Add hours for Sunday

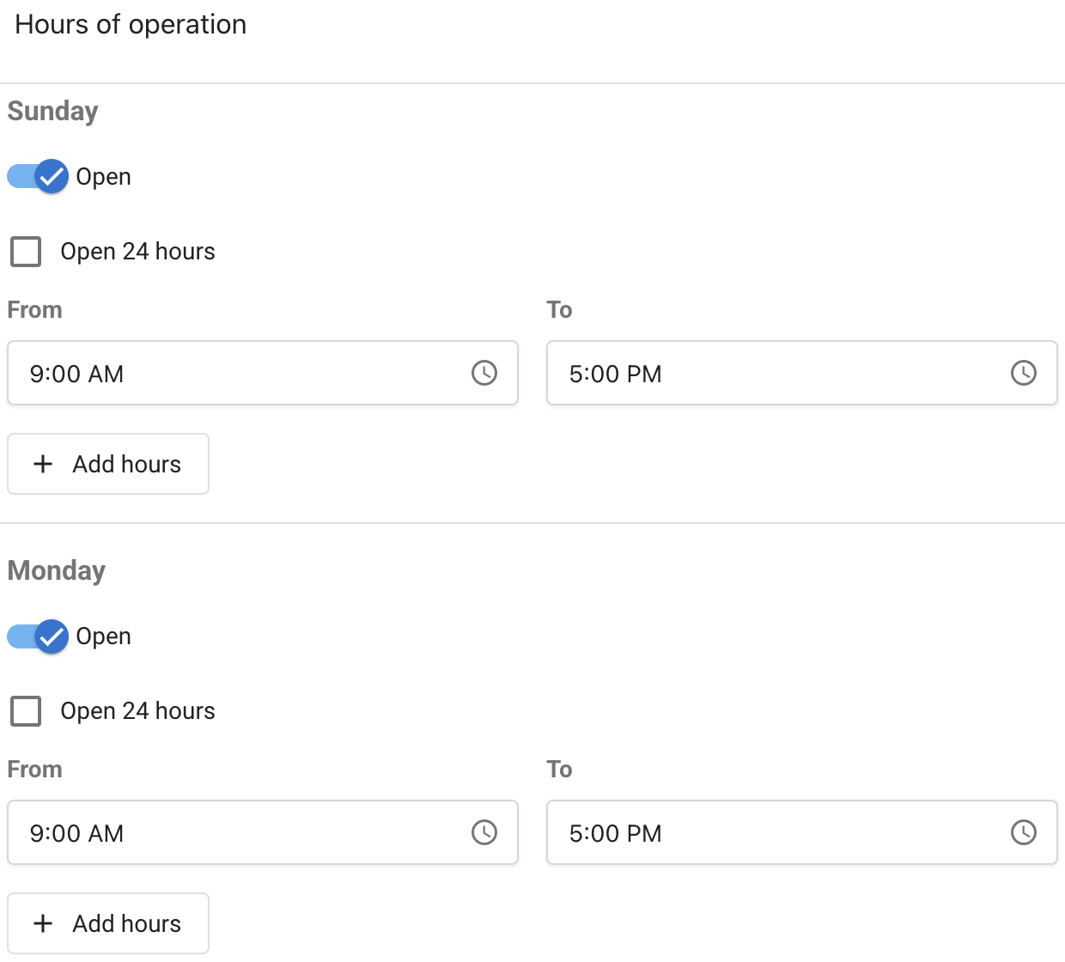(107, 464)
